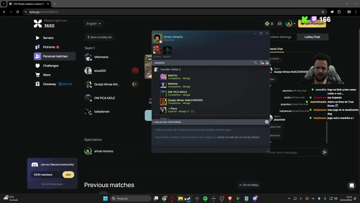
Task: Click add a friend icon in Steam
Action: (x=267, y=63)
